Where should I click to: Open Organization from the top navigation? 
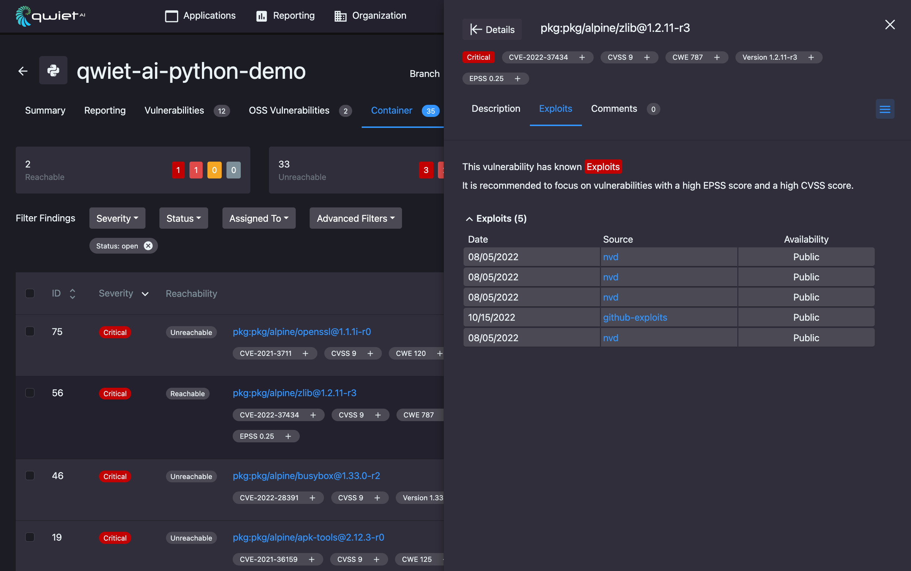370,16
